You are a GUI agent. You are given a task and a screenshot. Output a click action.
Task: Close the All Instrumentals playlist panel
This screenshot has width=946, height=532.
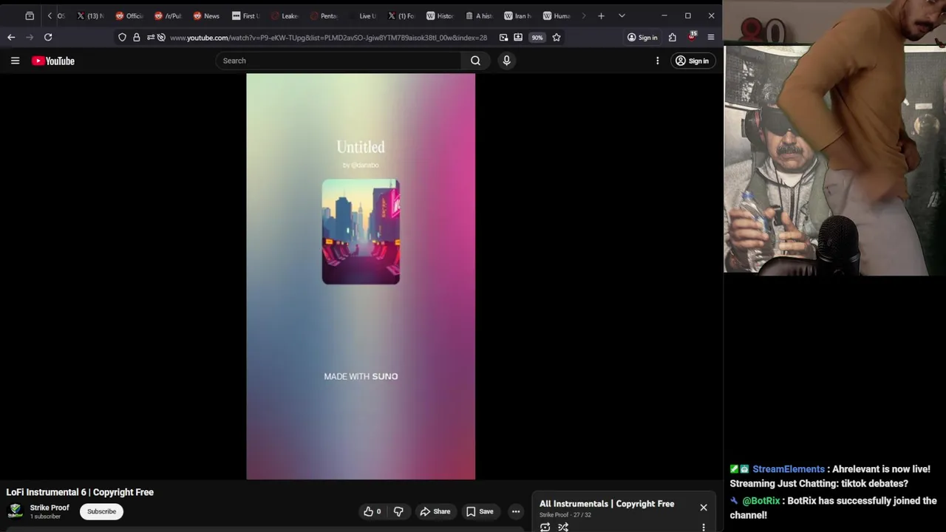pos(704,508)
